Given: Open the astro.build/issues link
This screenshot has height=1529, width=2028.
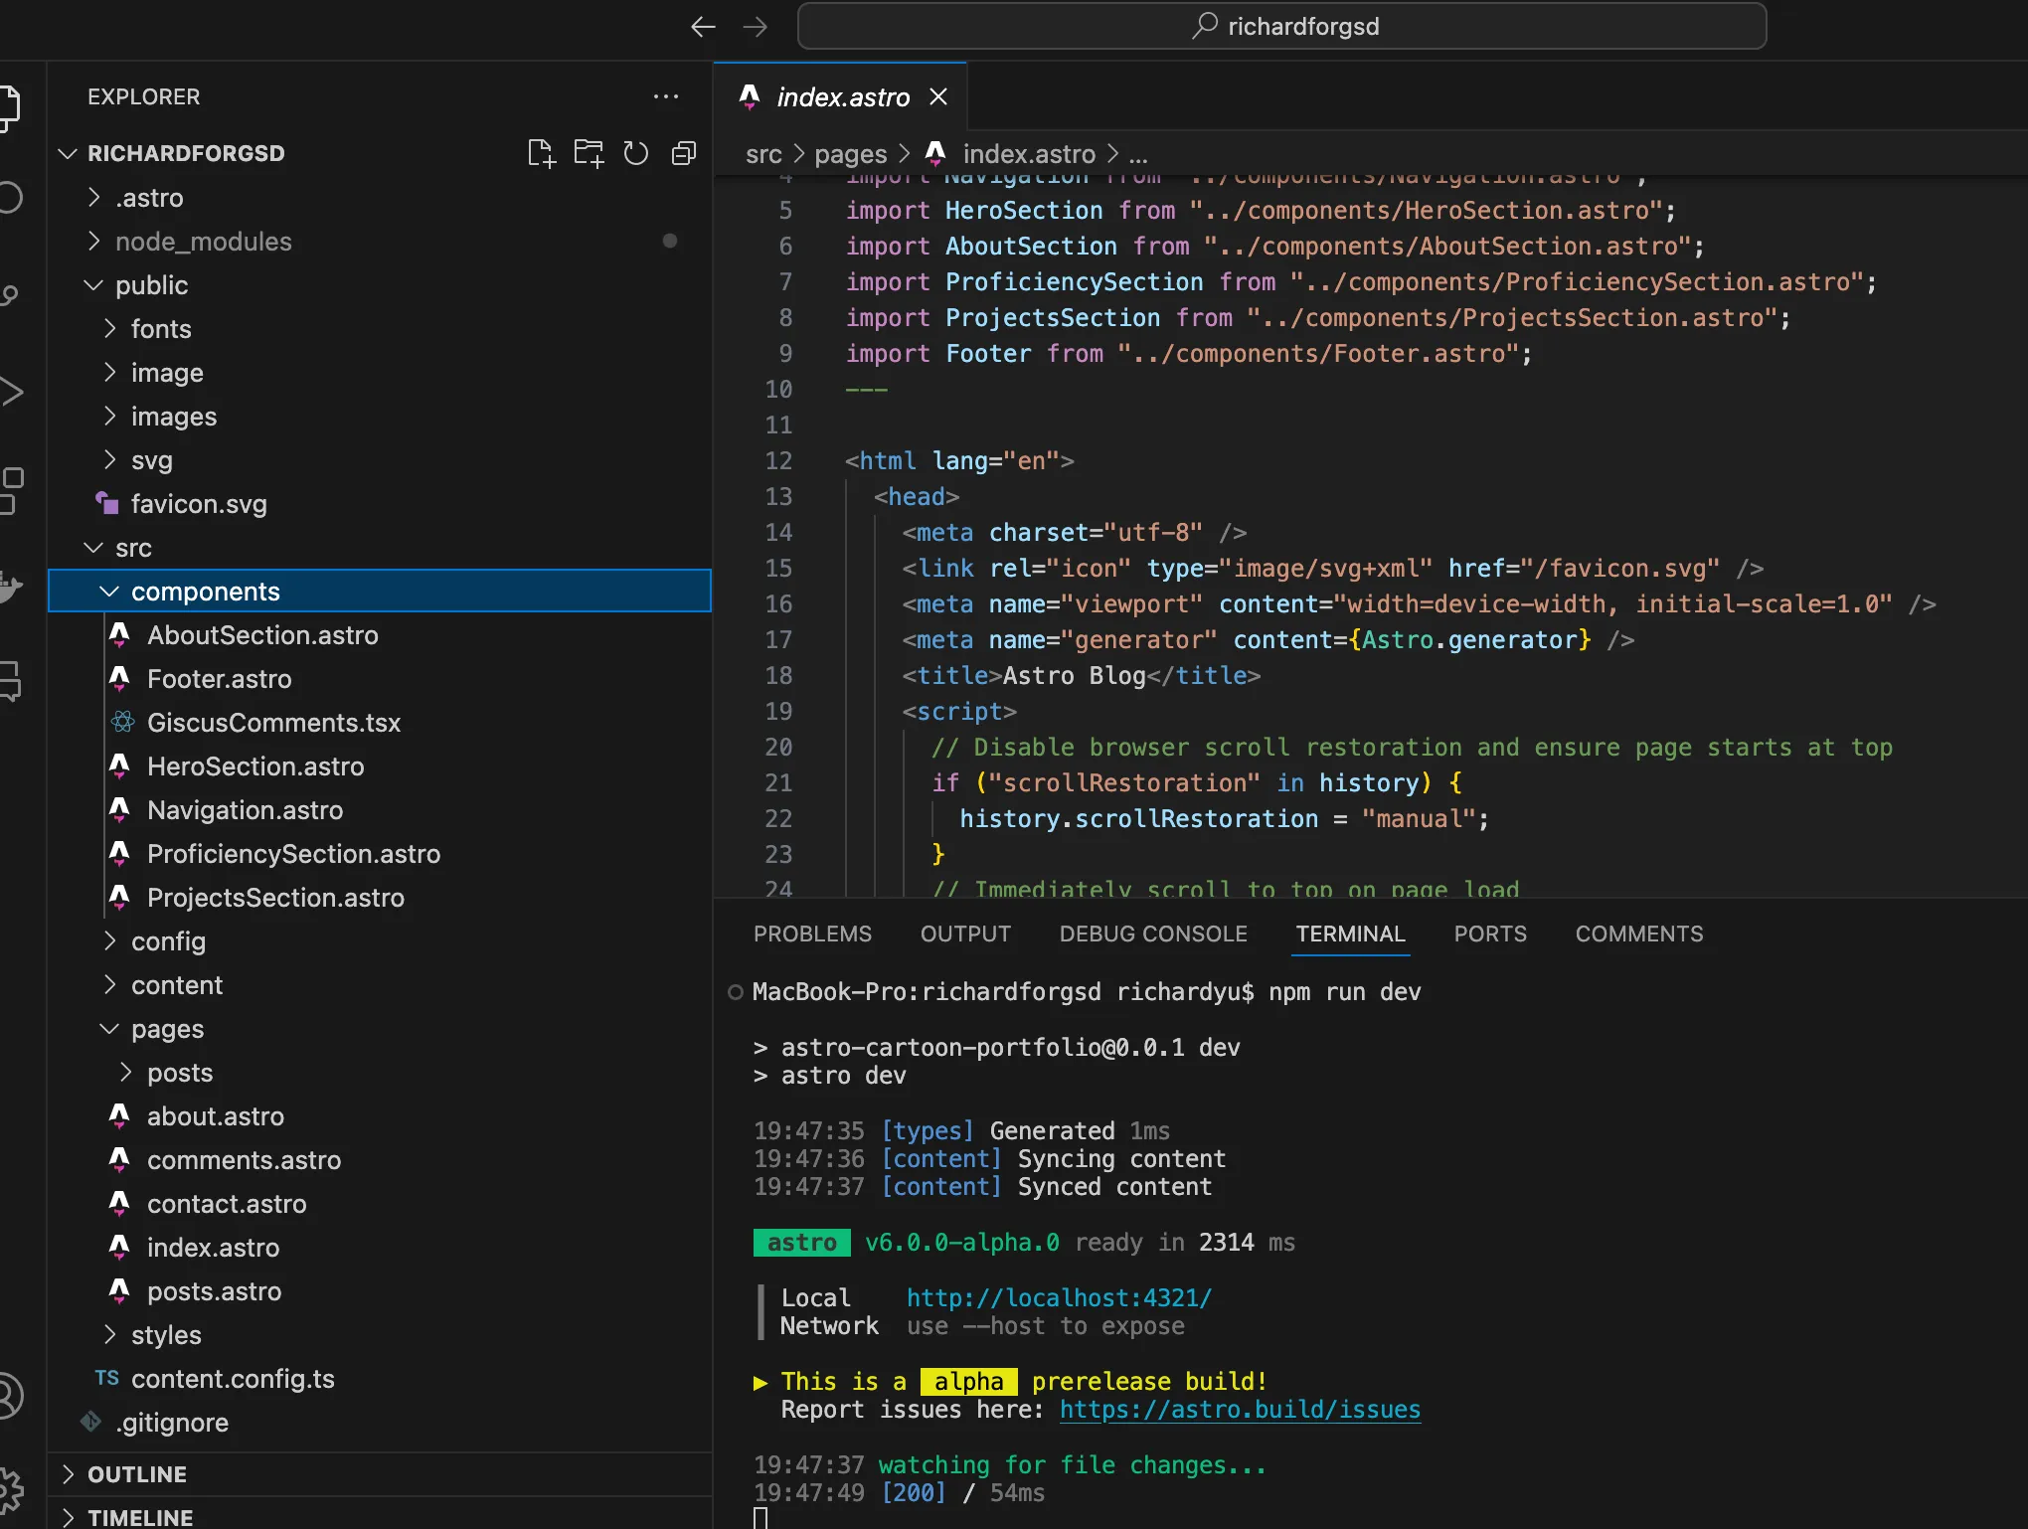Looking at the screenshot, I should pos(1240,1409).
